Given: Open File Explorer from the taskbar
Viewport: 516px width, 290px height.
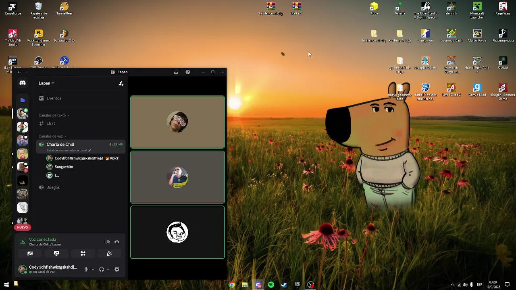Looking at the screenshot, I should [245, 285].
